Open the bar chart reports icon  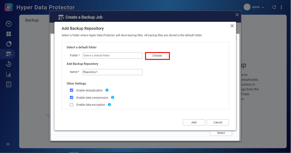tap(8, 74)
